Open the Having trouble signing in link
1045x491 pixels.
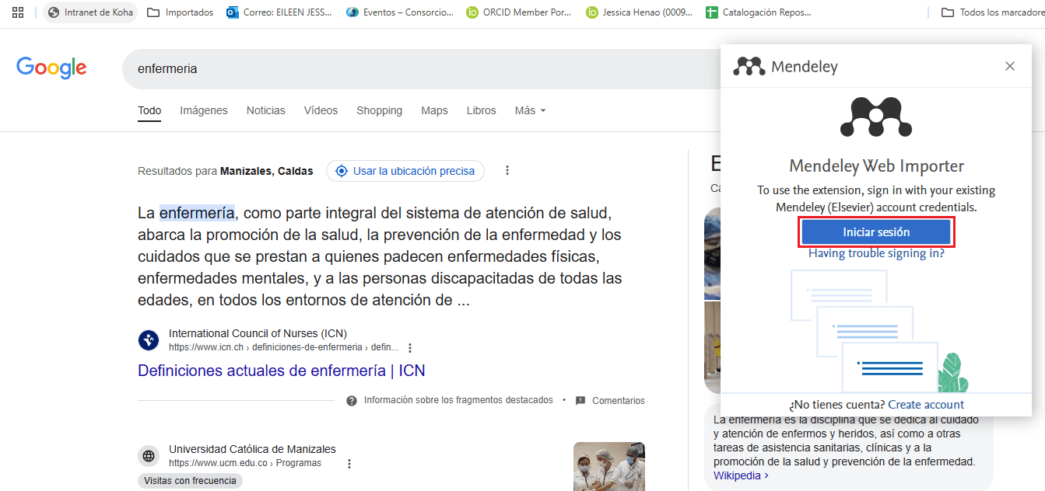click(x=876, y=253)
